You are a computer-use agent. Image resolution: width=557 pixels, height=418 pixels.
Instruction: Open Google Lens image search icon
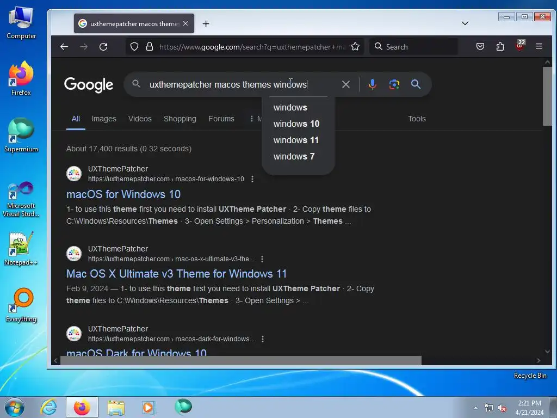394,84
